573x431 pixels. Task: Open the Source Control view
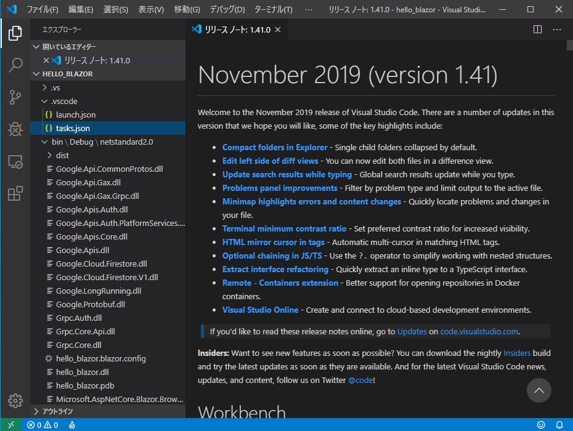click(15, 97)
